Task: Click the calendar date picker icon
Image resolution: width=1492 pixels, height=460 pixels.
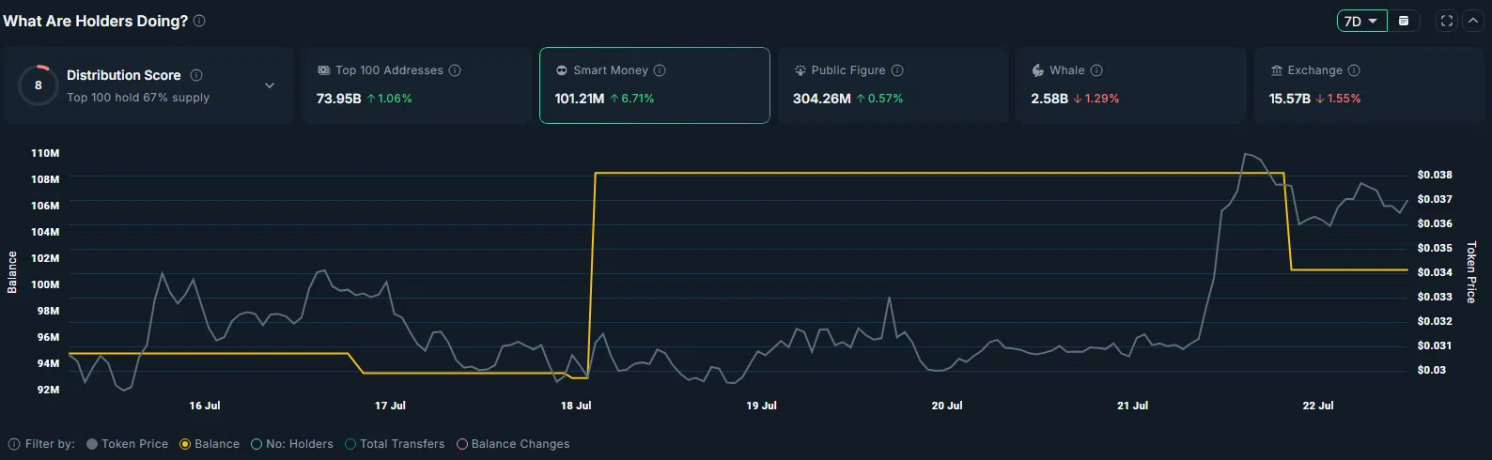Action: click(1404, 21)
